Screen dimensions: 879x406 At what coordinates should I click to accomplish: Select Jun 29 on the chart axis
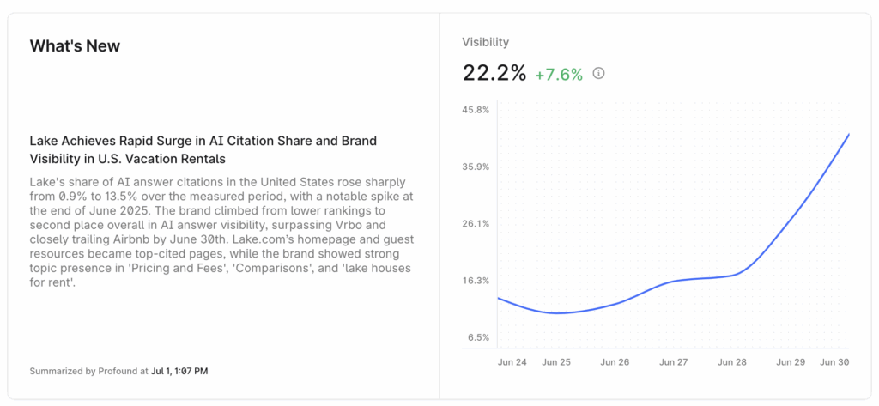(791, 362)
